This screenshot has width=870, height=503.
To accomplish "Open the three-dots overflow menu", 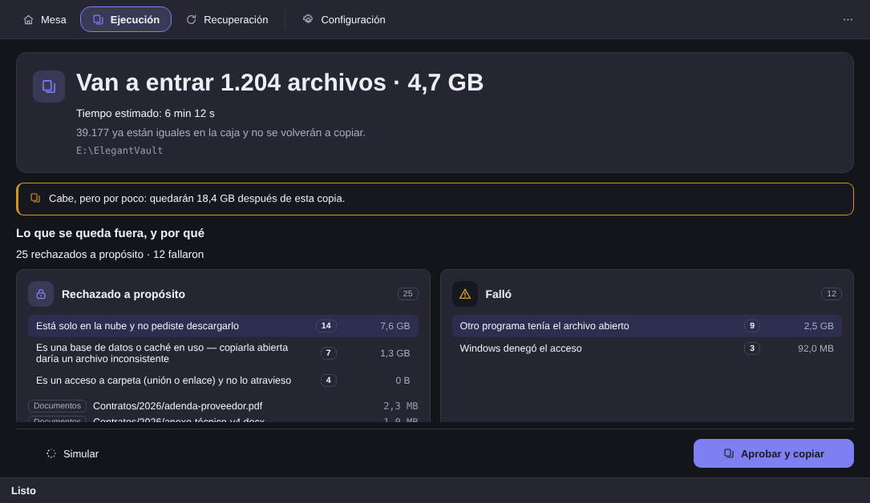I will 848,20.
